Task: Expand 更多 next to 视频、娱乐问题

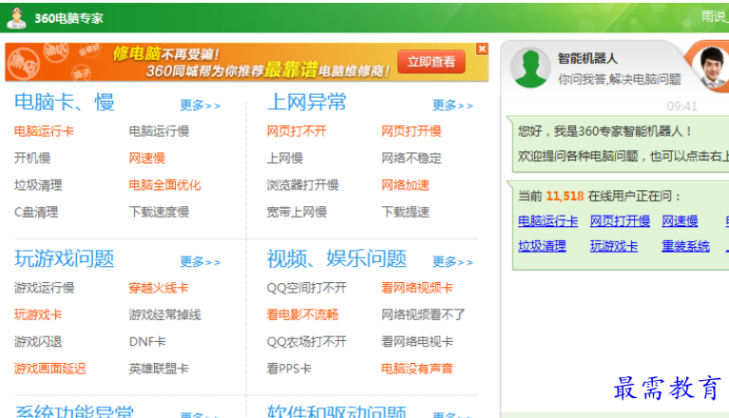Action: coord(452,262)
